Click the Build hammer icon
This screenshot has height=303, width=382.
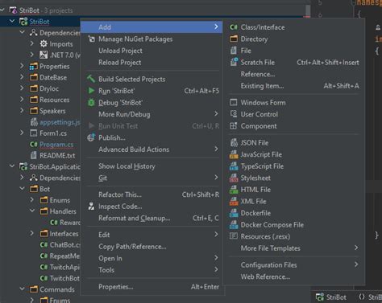[91, 79]
